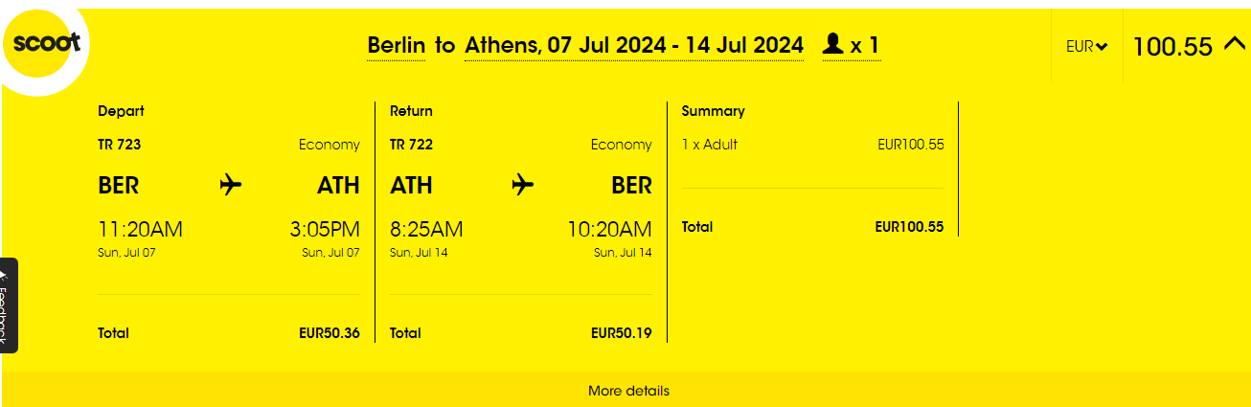This screenshot has height=407, width=1251.
Task: Expand More details bar
Action: (628, 391)
